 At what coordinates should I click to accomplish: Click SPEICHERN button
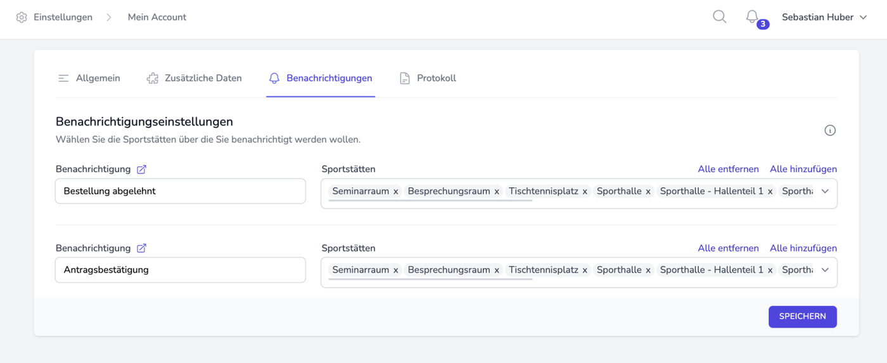802,316
